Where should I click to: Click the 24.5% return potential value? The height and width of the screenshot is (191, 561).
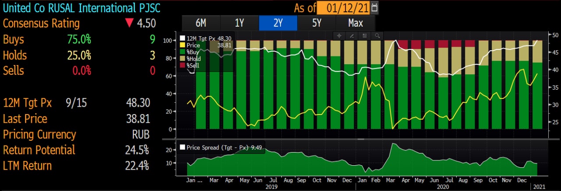(x=137, y=150)
